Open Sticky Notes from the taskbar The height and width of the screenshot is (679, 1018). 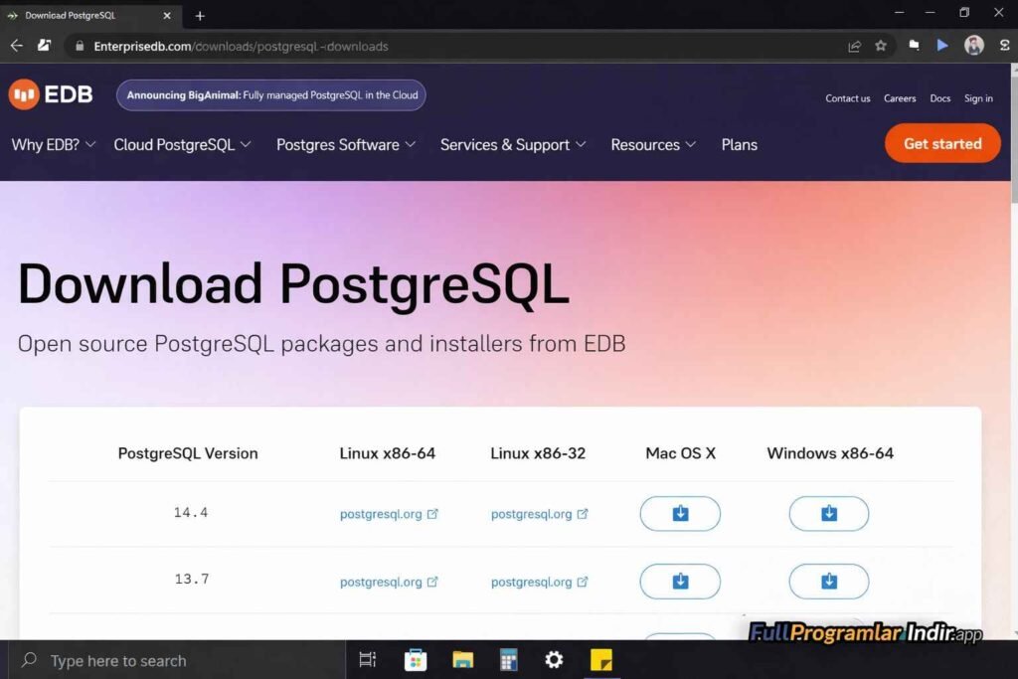pyautogui.click(x=600, y=660)
